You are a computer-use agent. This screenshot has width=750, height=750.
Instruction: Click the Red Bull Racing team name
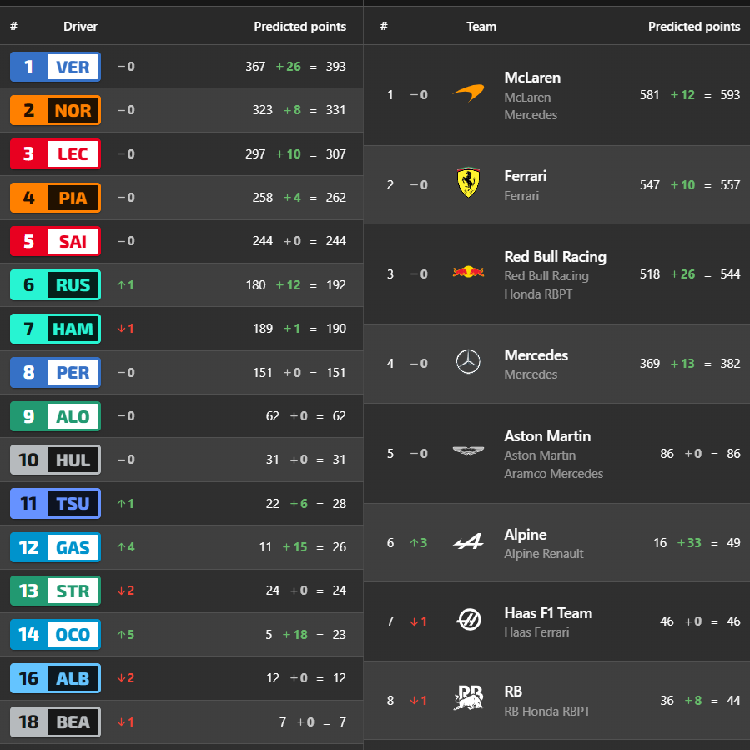coord(556,257)
